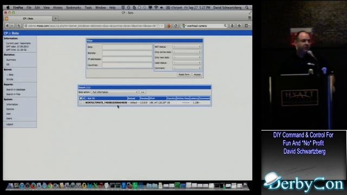Open the bookmarks menu toolbar icon
Viewport: 347px width, 195px height.
tap(247, 26)
